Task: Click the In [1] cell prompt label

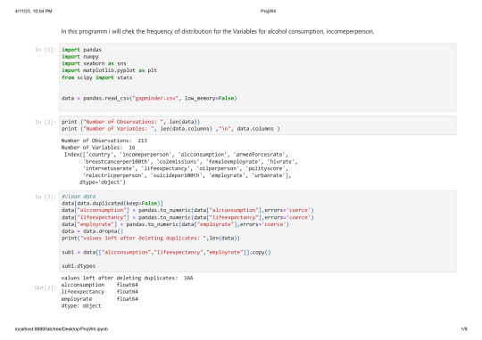Action: coord(46,50)
